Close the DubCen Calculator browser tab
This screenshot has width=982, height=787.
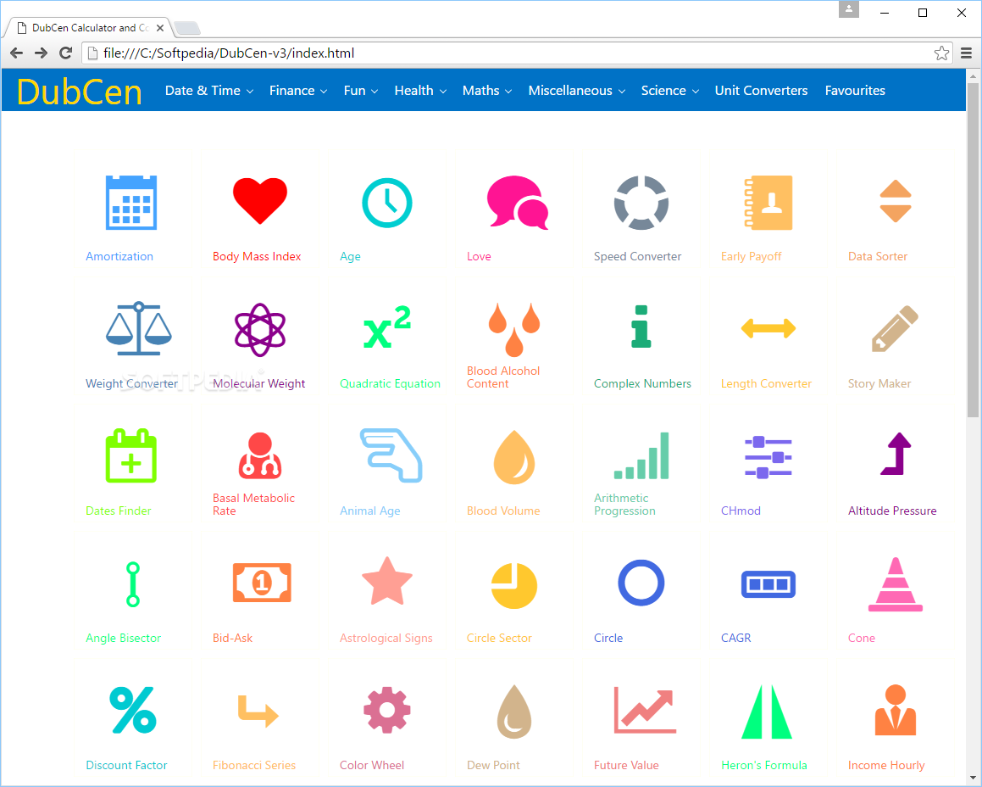159,28
